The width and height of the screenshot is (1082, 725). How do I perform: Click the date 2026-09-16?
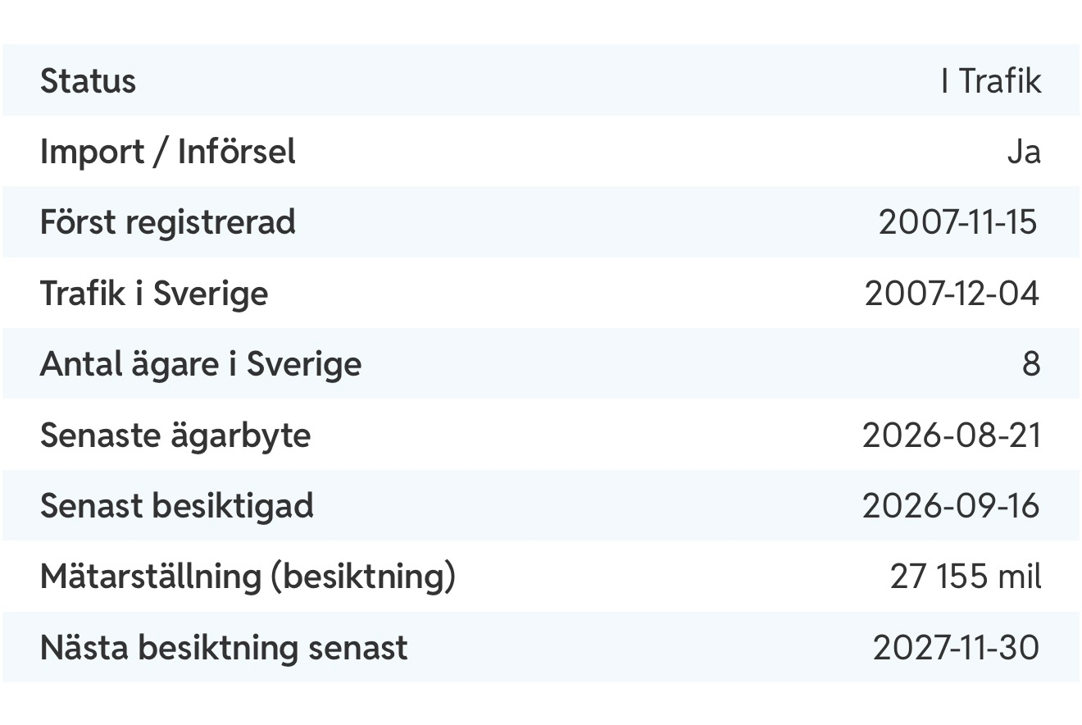[952, 506]
